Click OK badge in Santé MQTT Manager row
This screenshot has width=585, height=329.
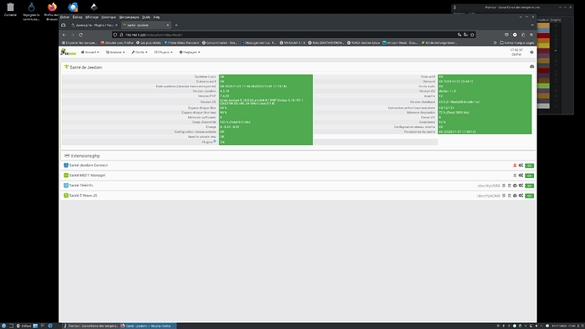coord(529,176)
